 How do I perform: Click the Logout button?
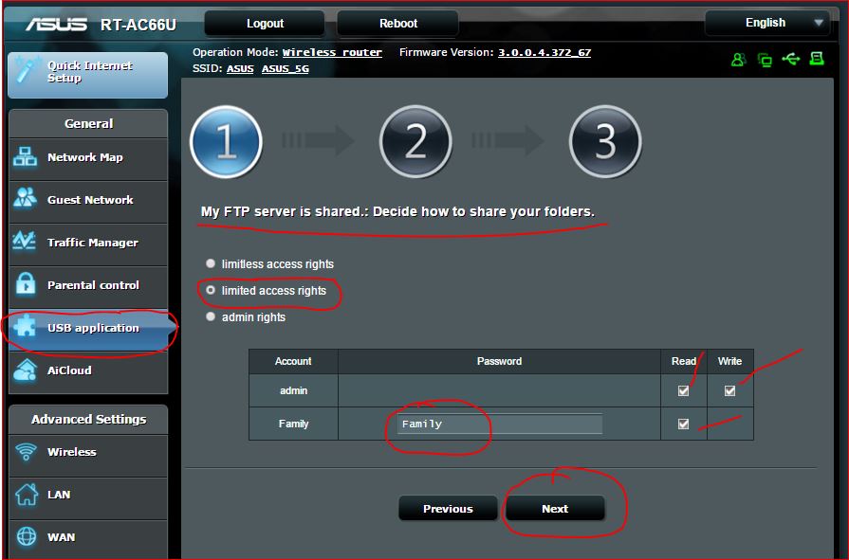(264, 23)
